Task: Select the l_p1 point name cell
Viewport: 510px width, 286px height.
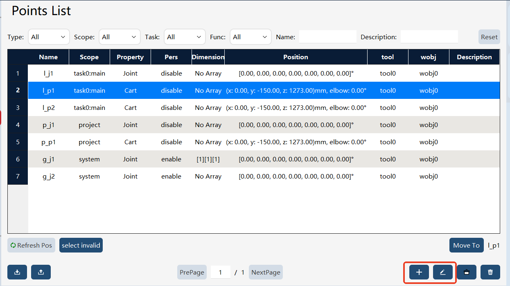Action: tap(48, 91)
